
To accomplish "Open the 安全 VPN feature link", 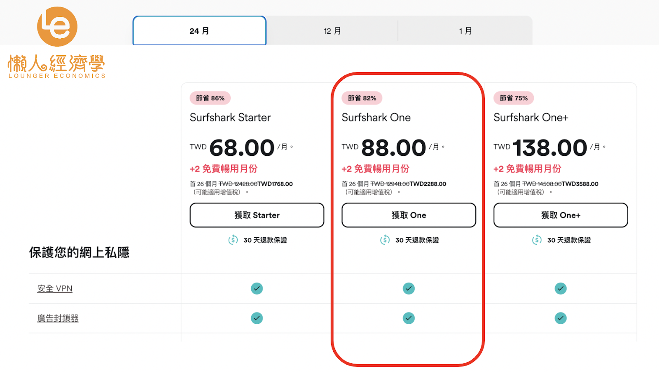I will point(55,288).
